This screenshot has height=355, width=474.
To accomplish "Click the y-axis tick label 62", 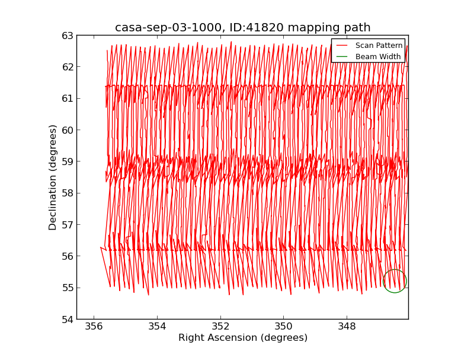I will tap(68, 67).
